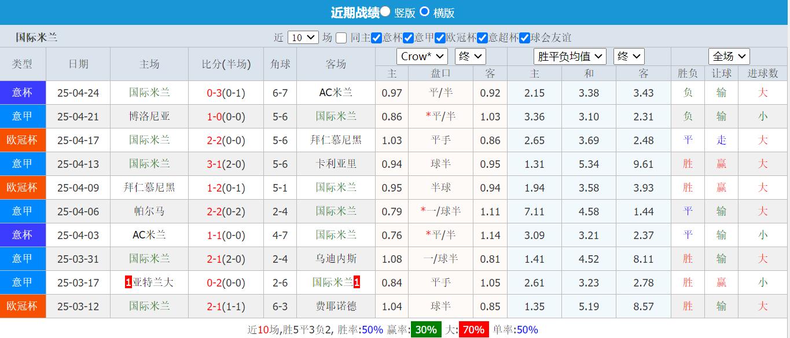Open the 胜平负均值 odds dropdown

pyautogui.click(x=569, y=56)
